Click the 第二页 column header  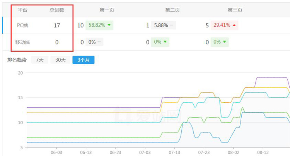pyautogui.click(x=172, y=10)
